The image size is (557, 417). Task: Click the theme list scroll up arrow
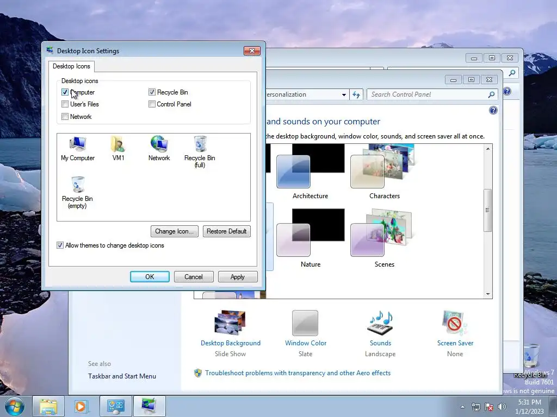pyautogui.click(x=488, y=149)
